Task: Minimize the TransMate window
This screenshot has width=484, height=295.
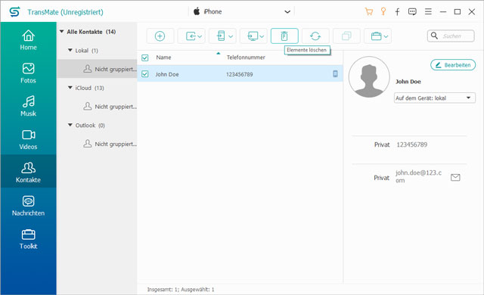Action: 443,12
